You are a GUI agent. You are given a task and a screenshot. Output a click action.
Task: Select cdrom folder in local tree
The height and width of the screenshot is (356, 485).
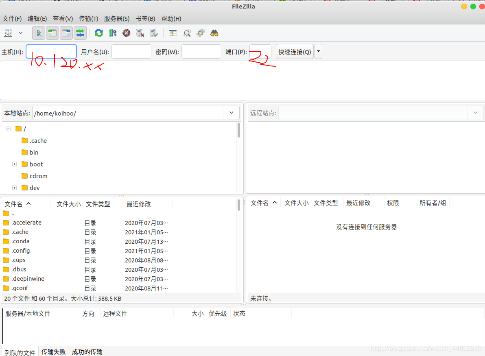click(35, 176)
